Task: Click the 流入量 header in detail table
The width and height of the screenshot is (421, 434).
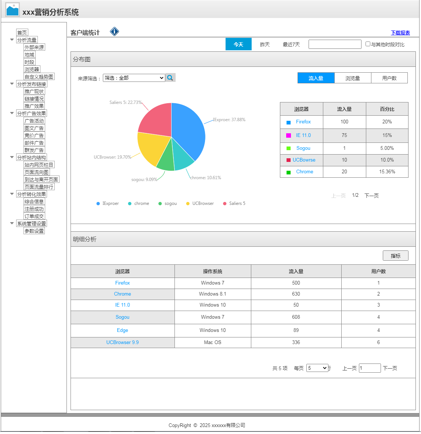Action: point(296,272)
